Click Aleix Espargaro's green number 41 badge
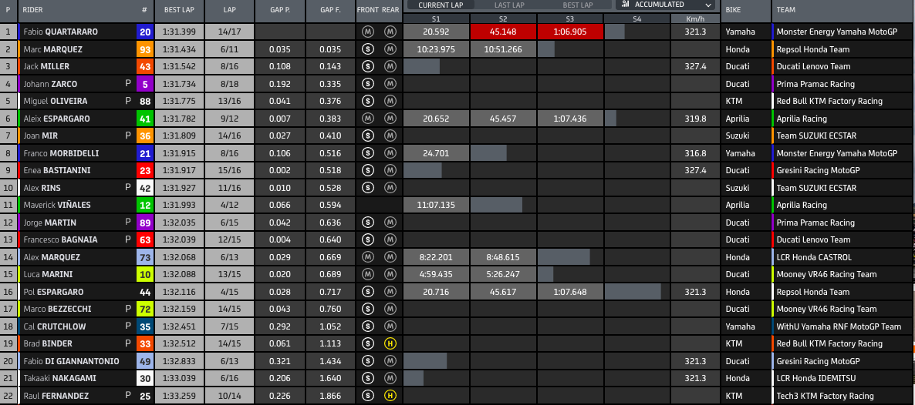The width and height of the screenshot is (915, 405). 145,119
